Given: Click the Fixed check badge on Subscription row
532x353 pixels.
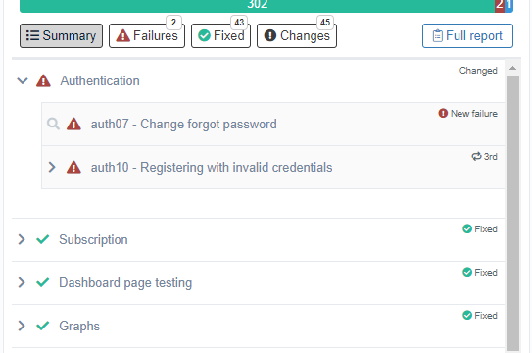Looking at the screenshot, I should click(x=467, y=229).
